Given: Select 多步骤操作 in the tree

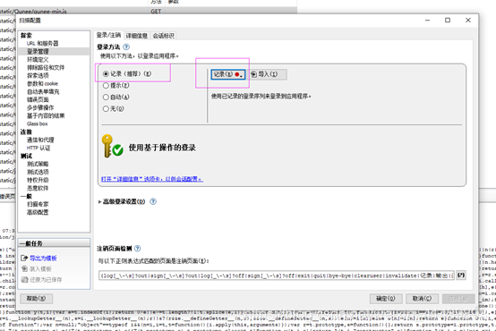Looking at the screenshot, I should [x=40, y=107].
